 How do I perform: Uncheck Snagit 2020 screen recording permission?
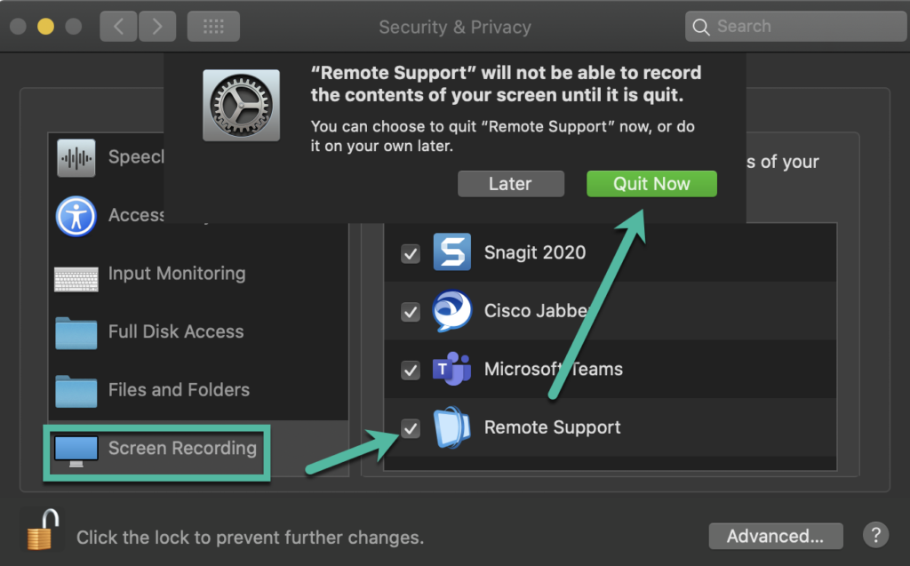click(411, 253)
